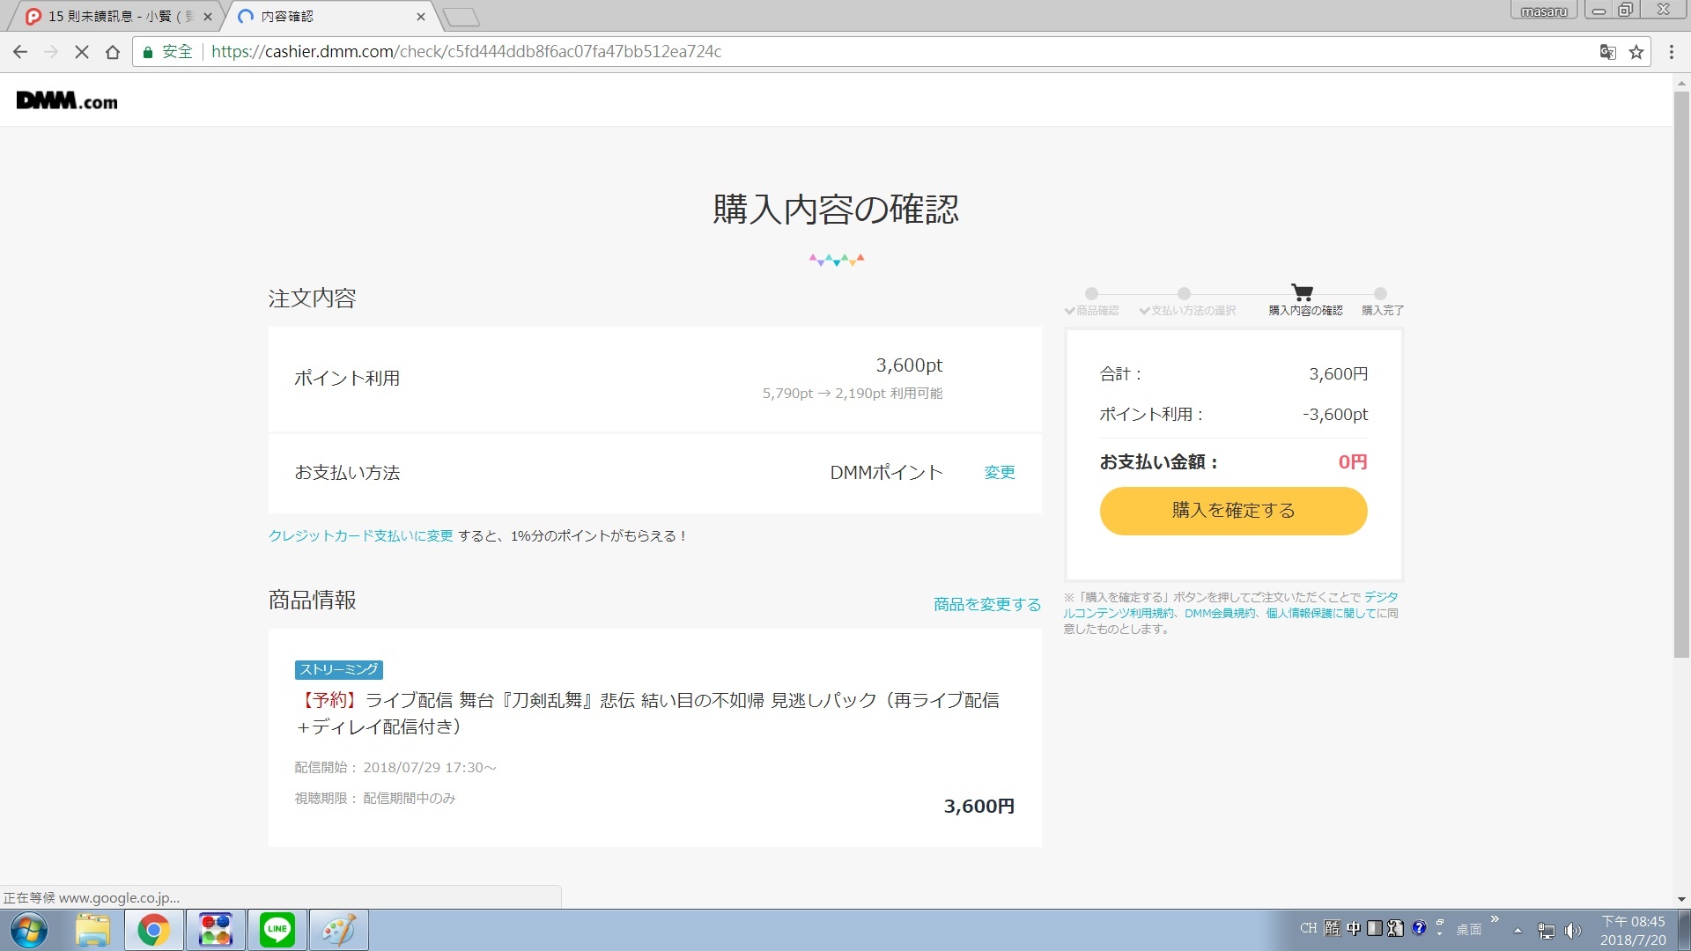Toggle the IME half/full width icon
The image size is (1691, 951).
tap(1375, 928)
